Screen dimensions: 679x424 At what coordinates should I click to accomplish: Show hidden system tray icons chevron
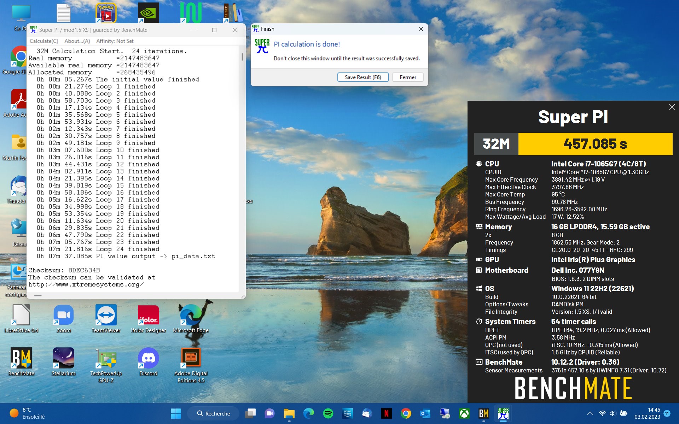pos(590,413)
